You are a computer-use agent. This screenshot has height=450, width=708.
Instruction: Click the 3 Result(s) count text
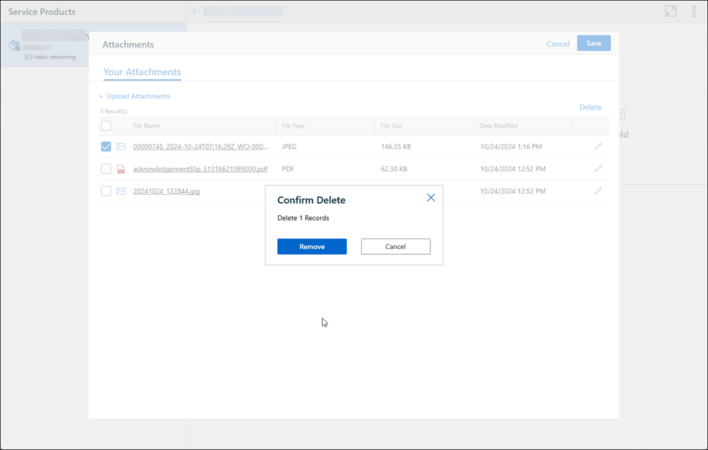point(113,111)
